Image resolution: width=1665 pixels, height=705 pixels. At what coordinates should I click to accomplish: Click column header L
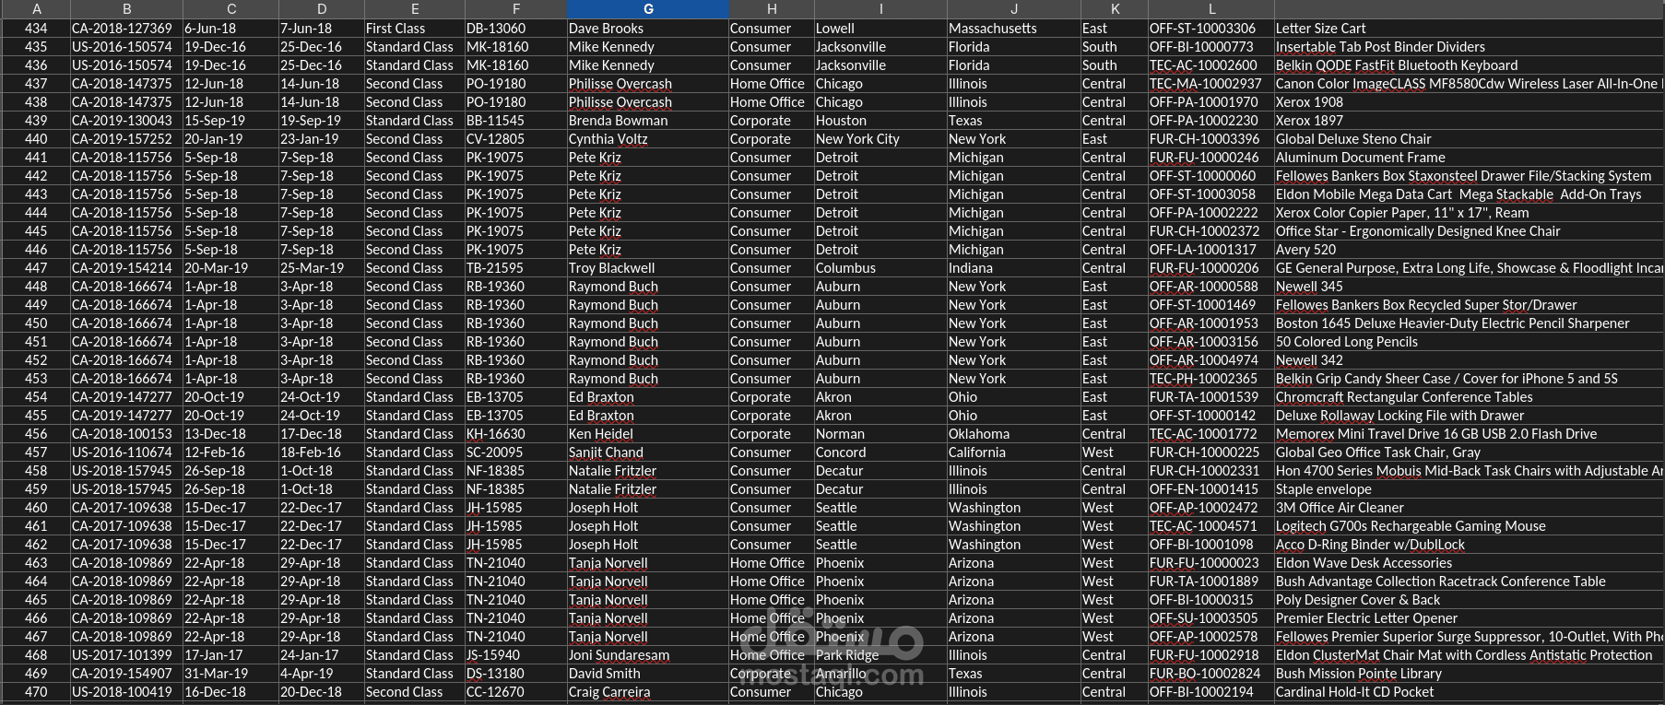click(1210, 9)
